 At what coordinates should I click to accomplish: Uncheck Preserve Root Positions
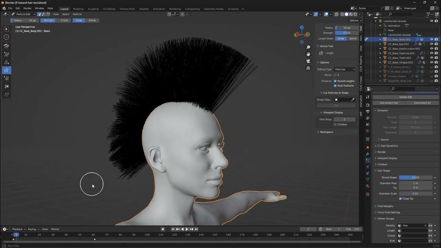[x=335, y=85]
